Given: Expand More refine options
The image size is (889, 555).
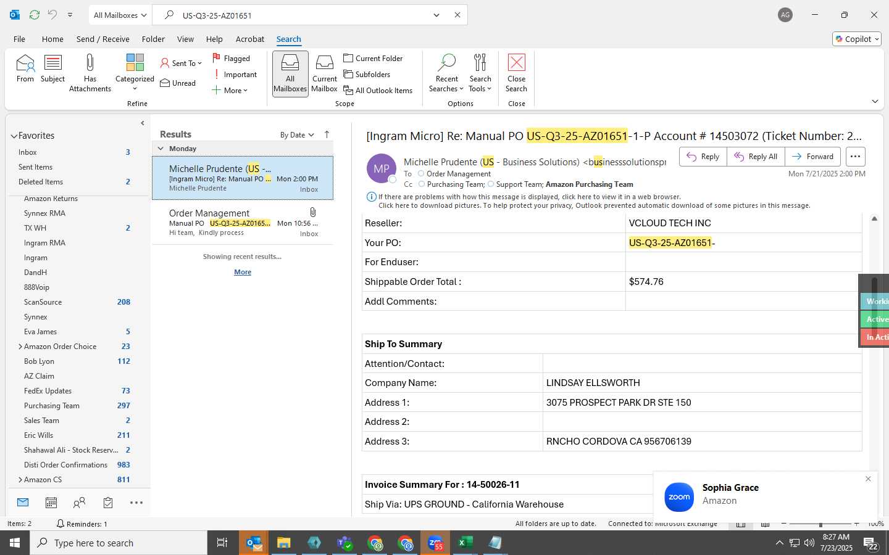Looking at the screenshot, I should [230, 90].
